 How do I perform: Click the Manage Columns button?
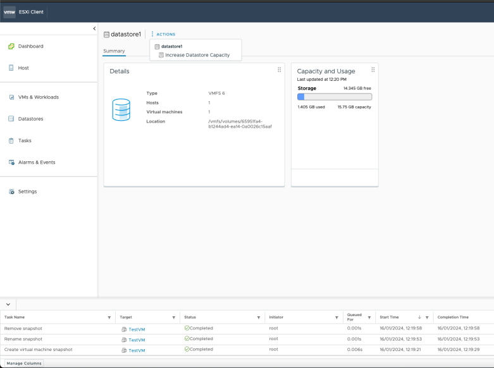tap(24, 364)
